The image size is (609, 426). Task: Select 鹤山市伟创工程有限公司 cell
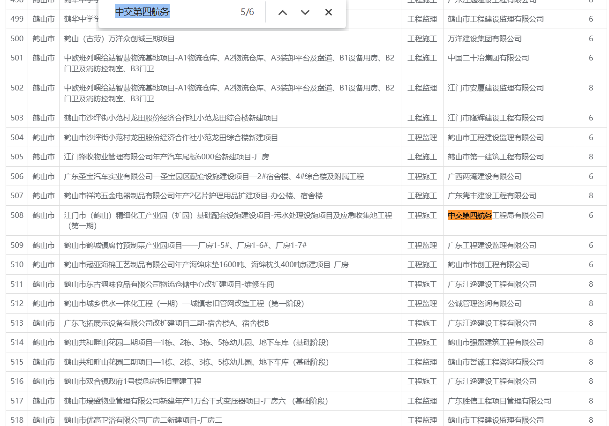488,264
